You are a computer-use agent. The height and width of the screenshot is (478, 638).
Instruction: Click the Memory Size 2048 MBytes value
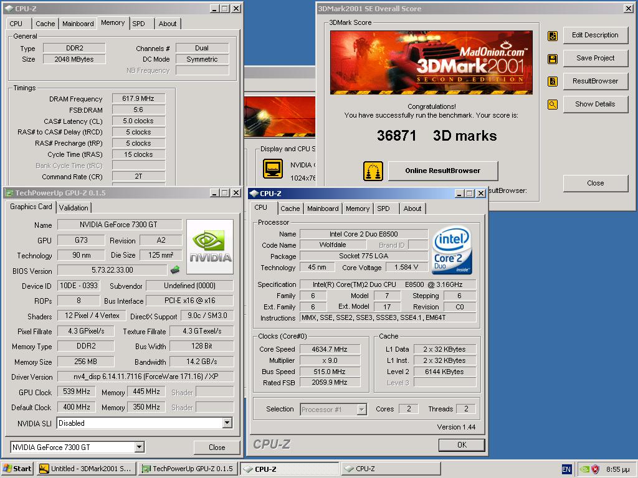click(x=74, y=59)
